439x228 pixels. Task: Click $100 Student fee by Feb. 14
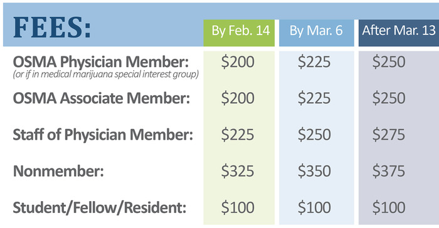pyautogui.click(x=238, y=207)
